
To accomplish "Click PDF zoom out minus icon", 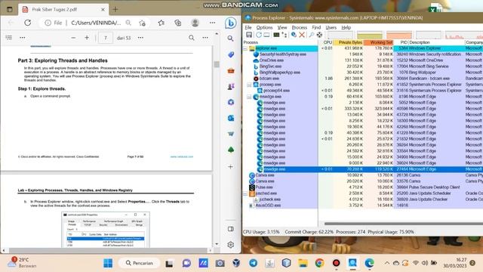I will [x=73, y=38].
